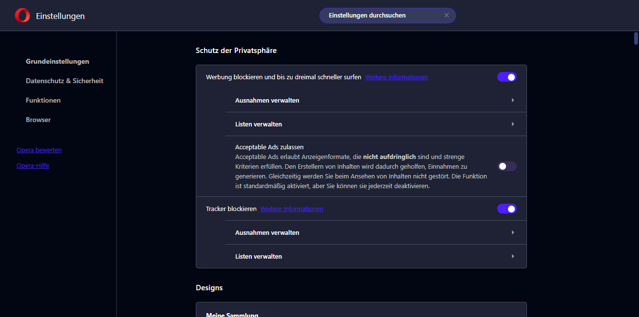This screenshot has height=317, width=639.
Task: Click the Einstellungen page title text
Action: pyautogui.click(x=60, y=16)
